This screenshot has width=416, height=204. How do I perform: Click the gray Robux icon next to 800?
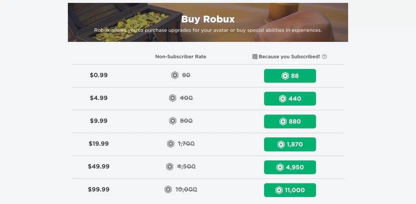[x=173, y=121]
